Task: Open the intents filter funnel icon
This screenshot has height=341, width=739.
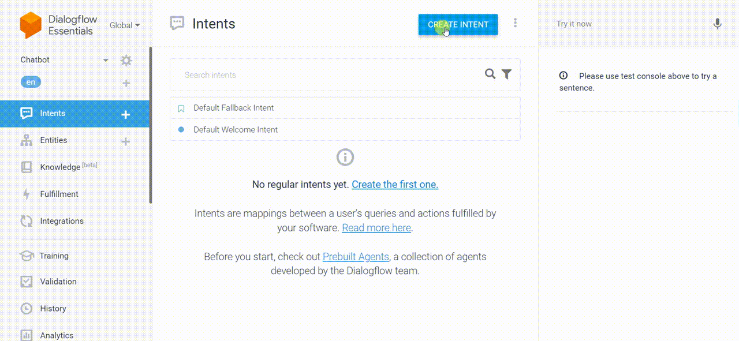Action: (506, 74)
